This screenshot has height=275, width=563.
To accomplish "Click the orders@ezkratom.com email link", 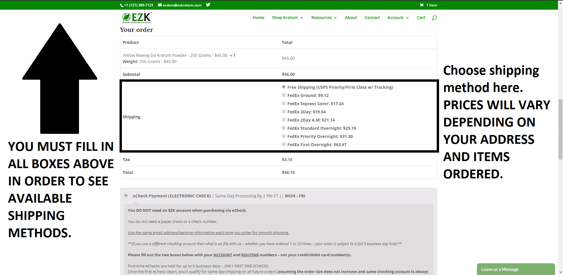I will 182,5.
